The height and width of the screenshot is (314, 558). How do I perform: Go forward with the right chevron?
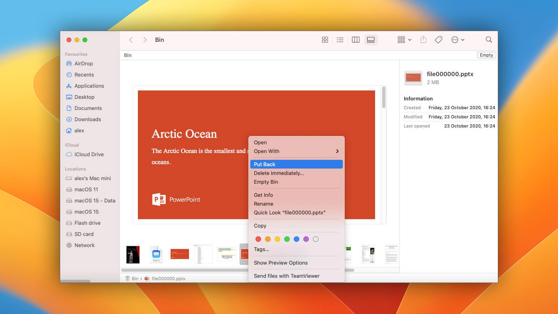tap(145, 40)
